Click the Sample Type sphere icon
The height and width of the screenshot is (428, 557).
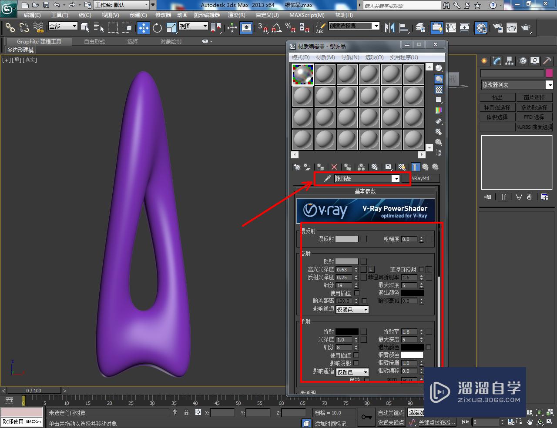tap(439, 68)
